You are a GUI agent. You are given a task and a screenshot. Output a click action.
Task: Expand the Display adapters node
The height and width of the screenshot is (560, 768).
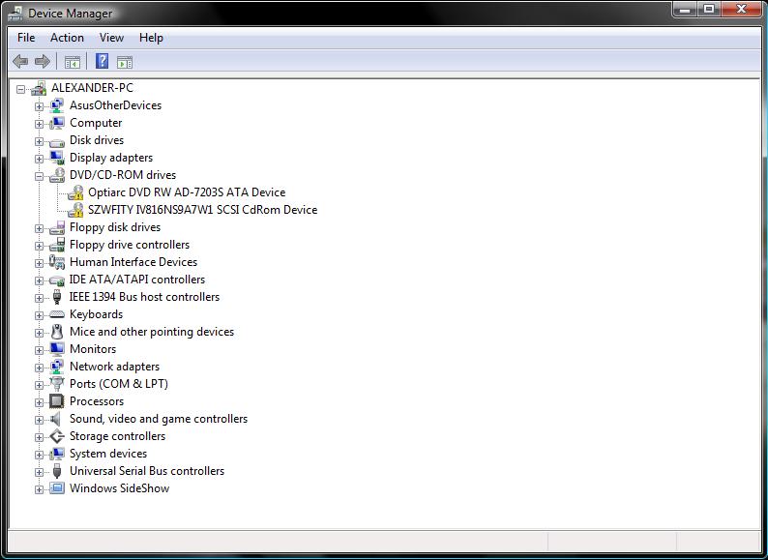(x=40, y=159)
